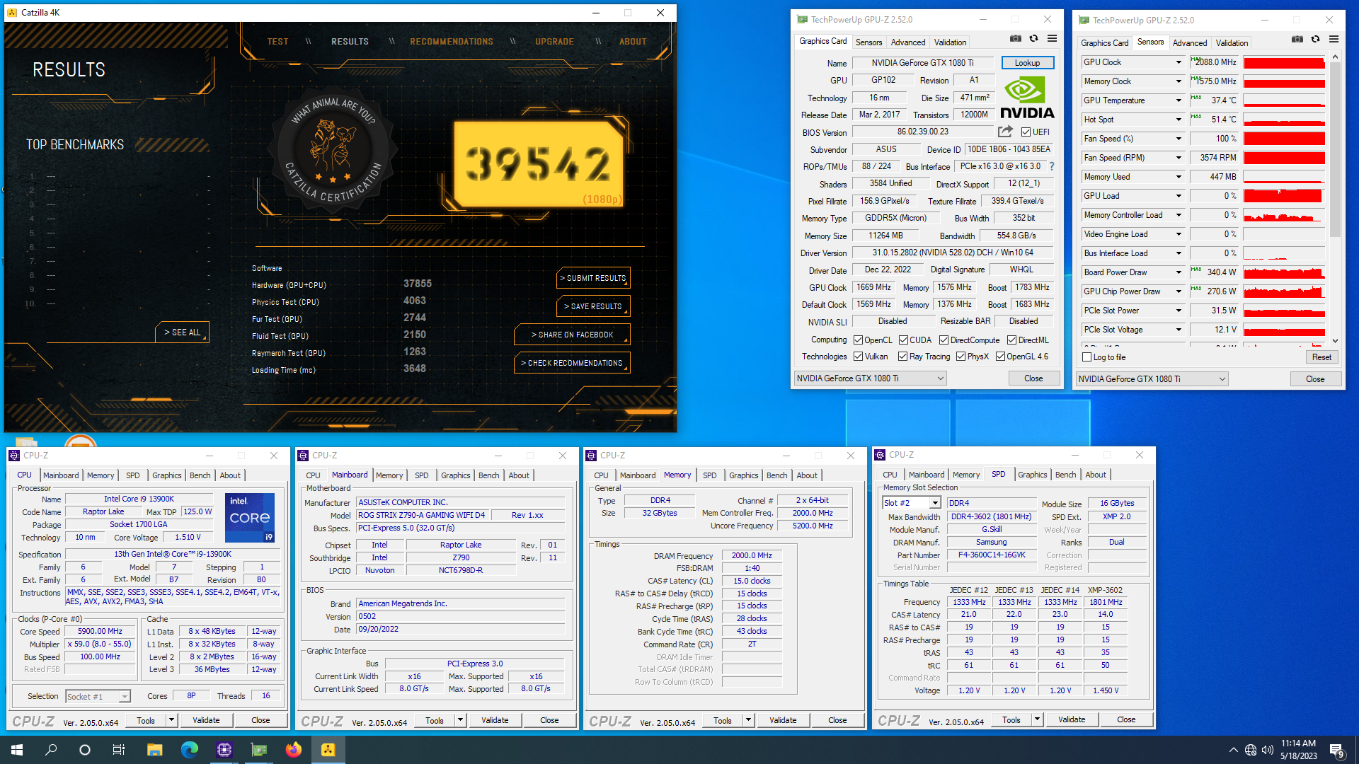Click the refresh icon in GPU-Z Sensors window
Screen dimensions: 1359x764
pos(1316,40)
